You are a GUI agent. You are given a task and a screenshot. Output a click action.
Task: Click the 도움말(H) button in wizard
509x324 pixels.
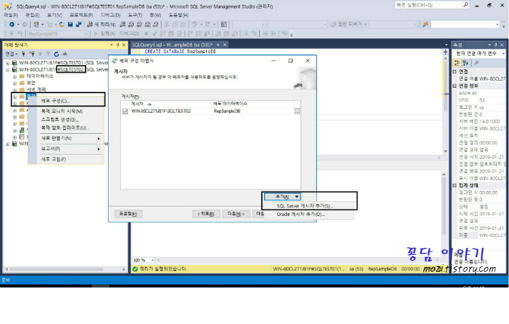[128, 214]
